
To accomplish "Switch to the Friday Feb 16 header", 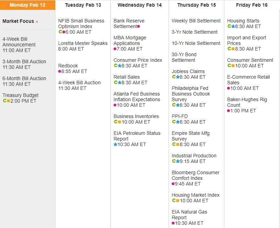I will point(252,5).
